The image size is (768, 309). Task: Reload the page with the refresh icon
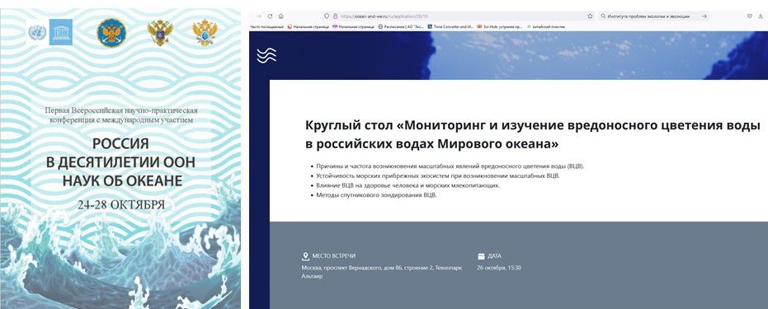pyautogui.click(x=270, y=16)
